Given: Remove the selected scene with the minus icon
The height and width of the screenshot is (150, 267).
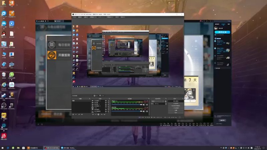Looking at the screenshot, I should tap(76, 114).
